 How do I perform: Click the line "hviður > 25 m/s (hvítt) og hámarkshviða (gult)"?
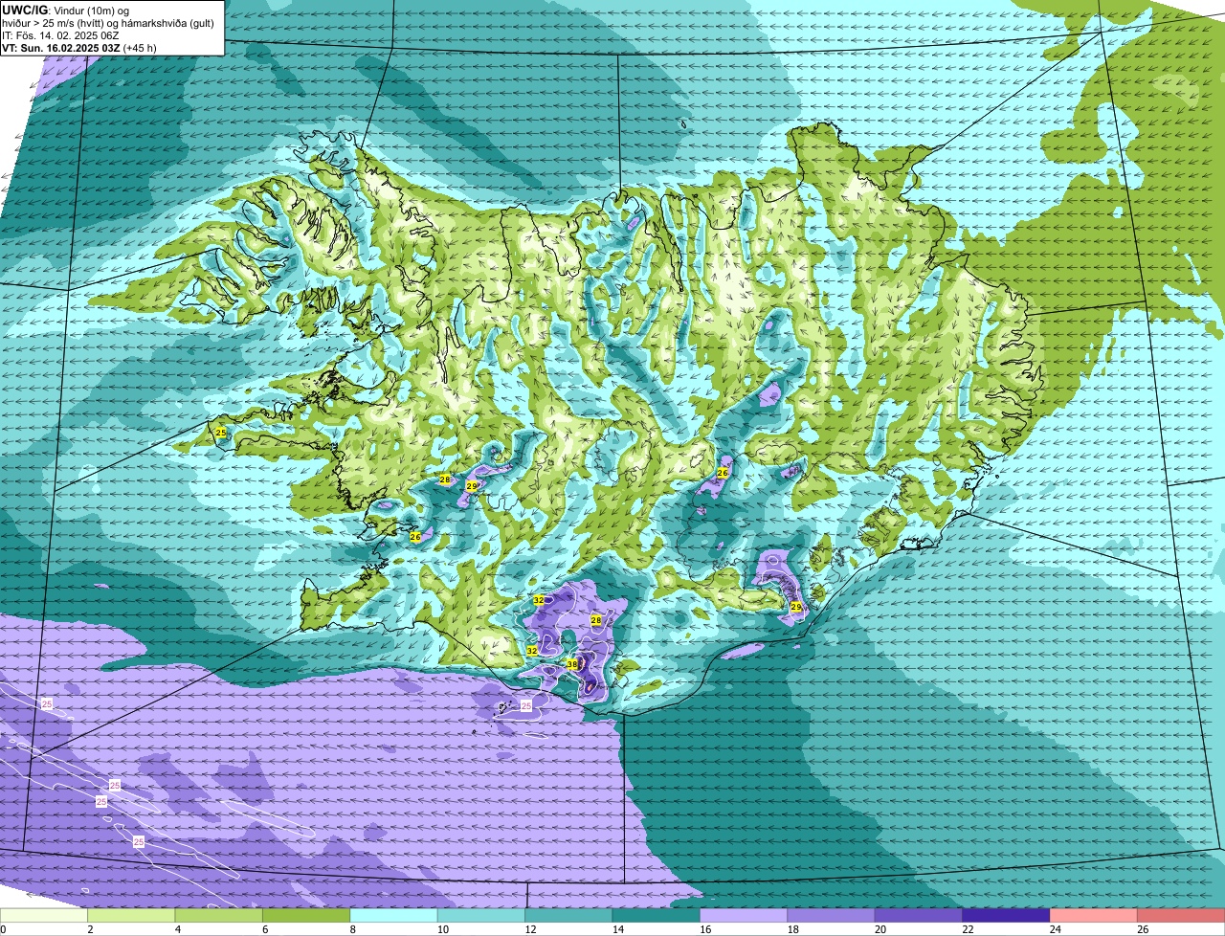click(108, 22)
